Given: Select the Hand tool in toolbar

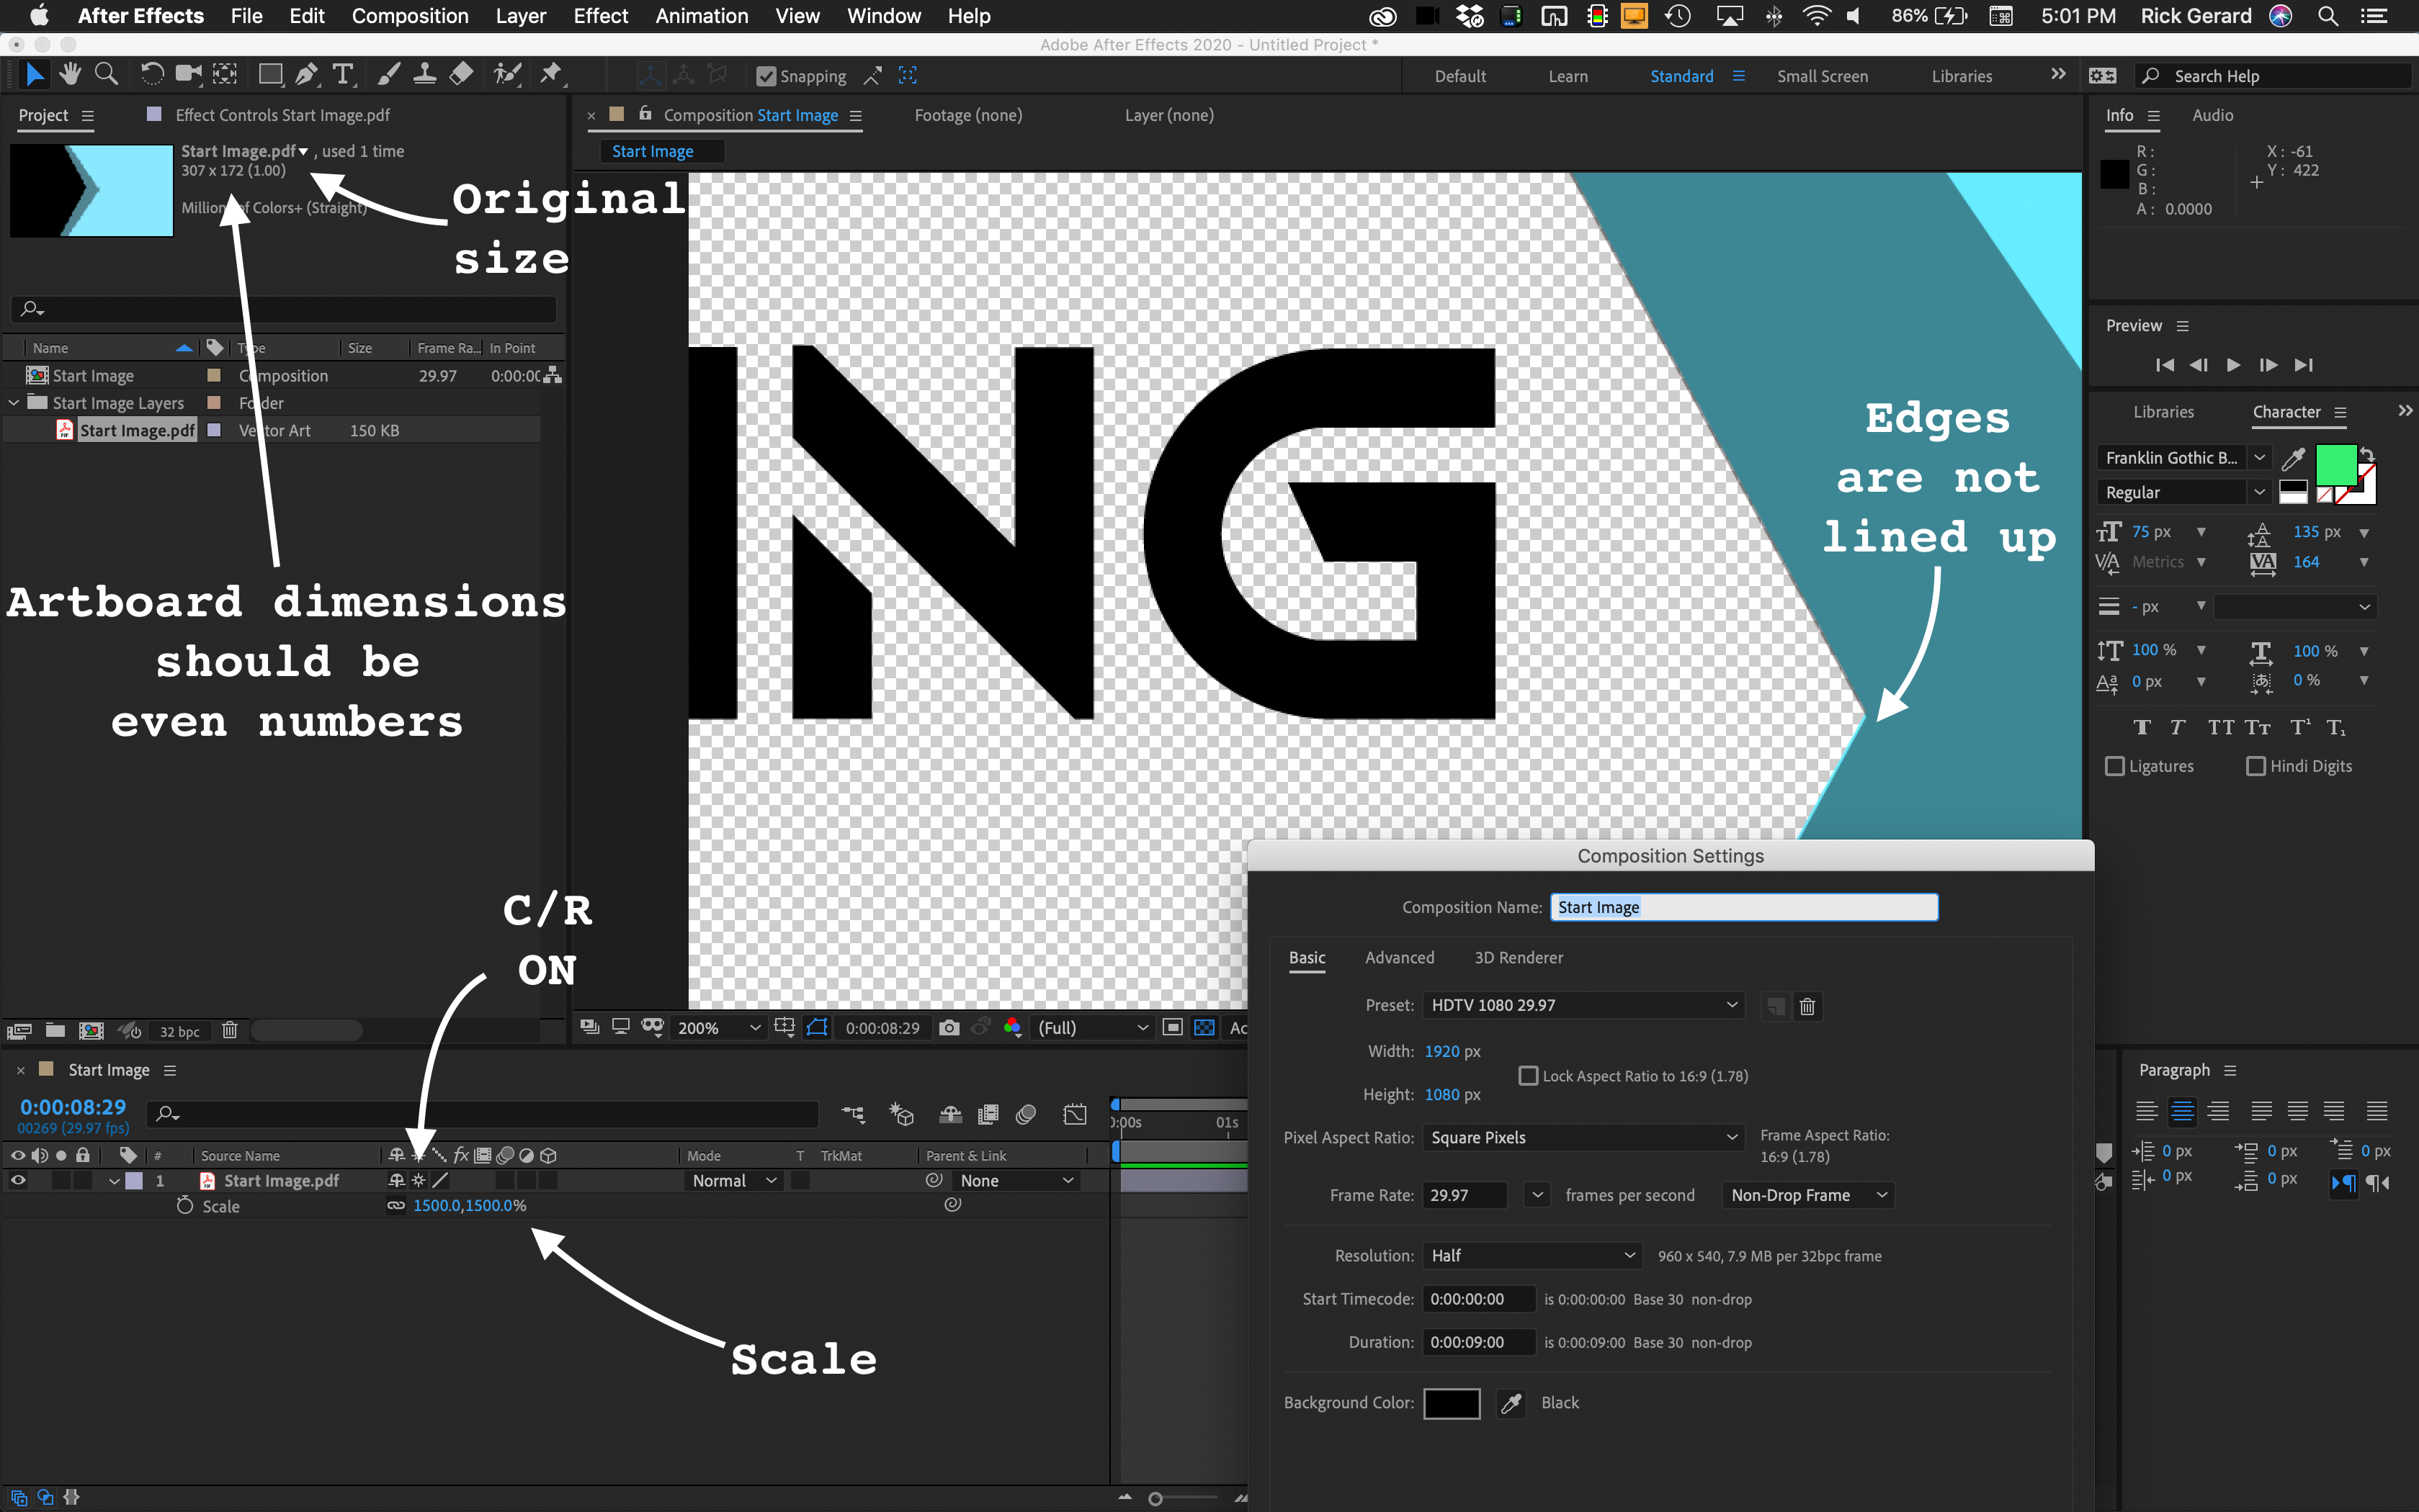Looking at the screenshot, I should click(66, 75).
